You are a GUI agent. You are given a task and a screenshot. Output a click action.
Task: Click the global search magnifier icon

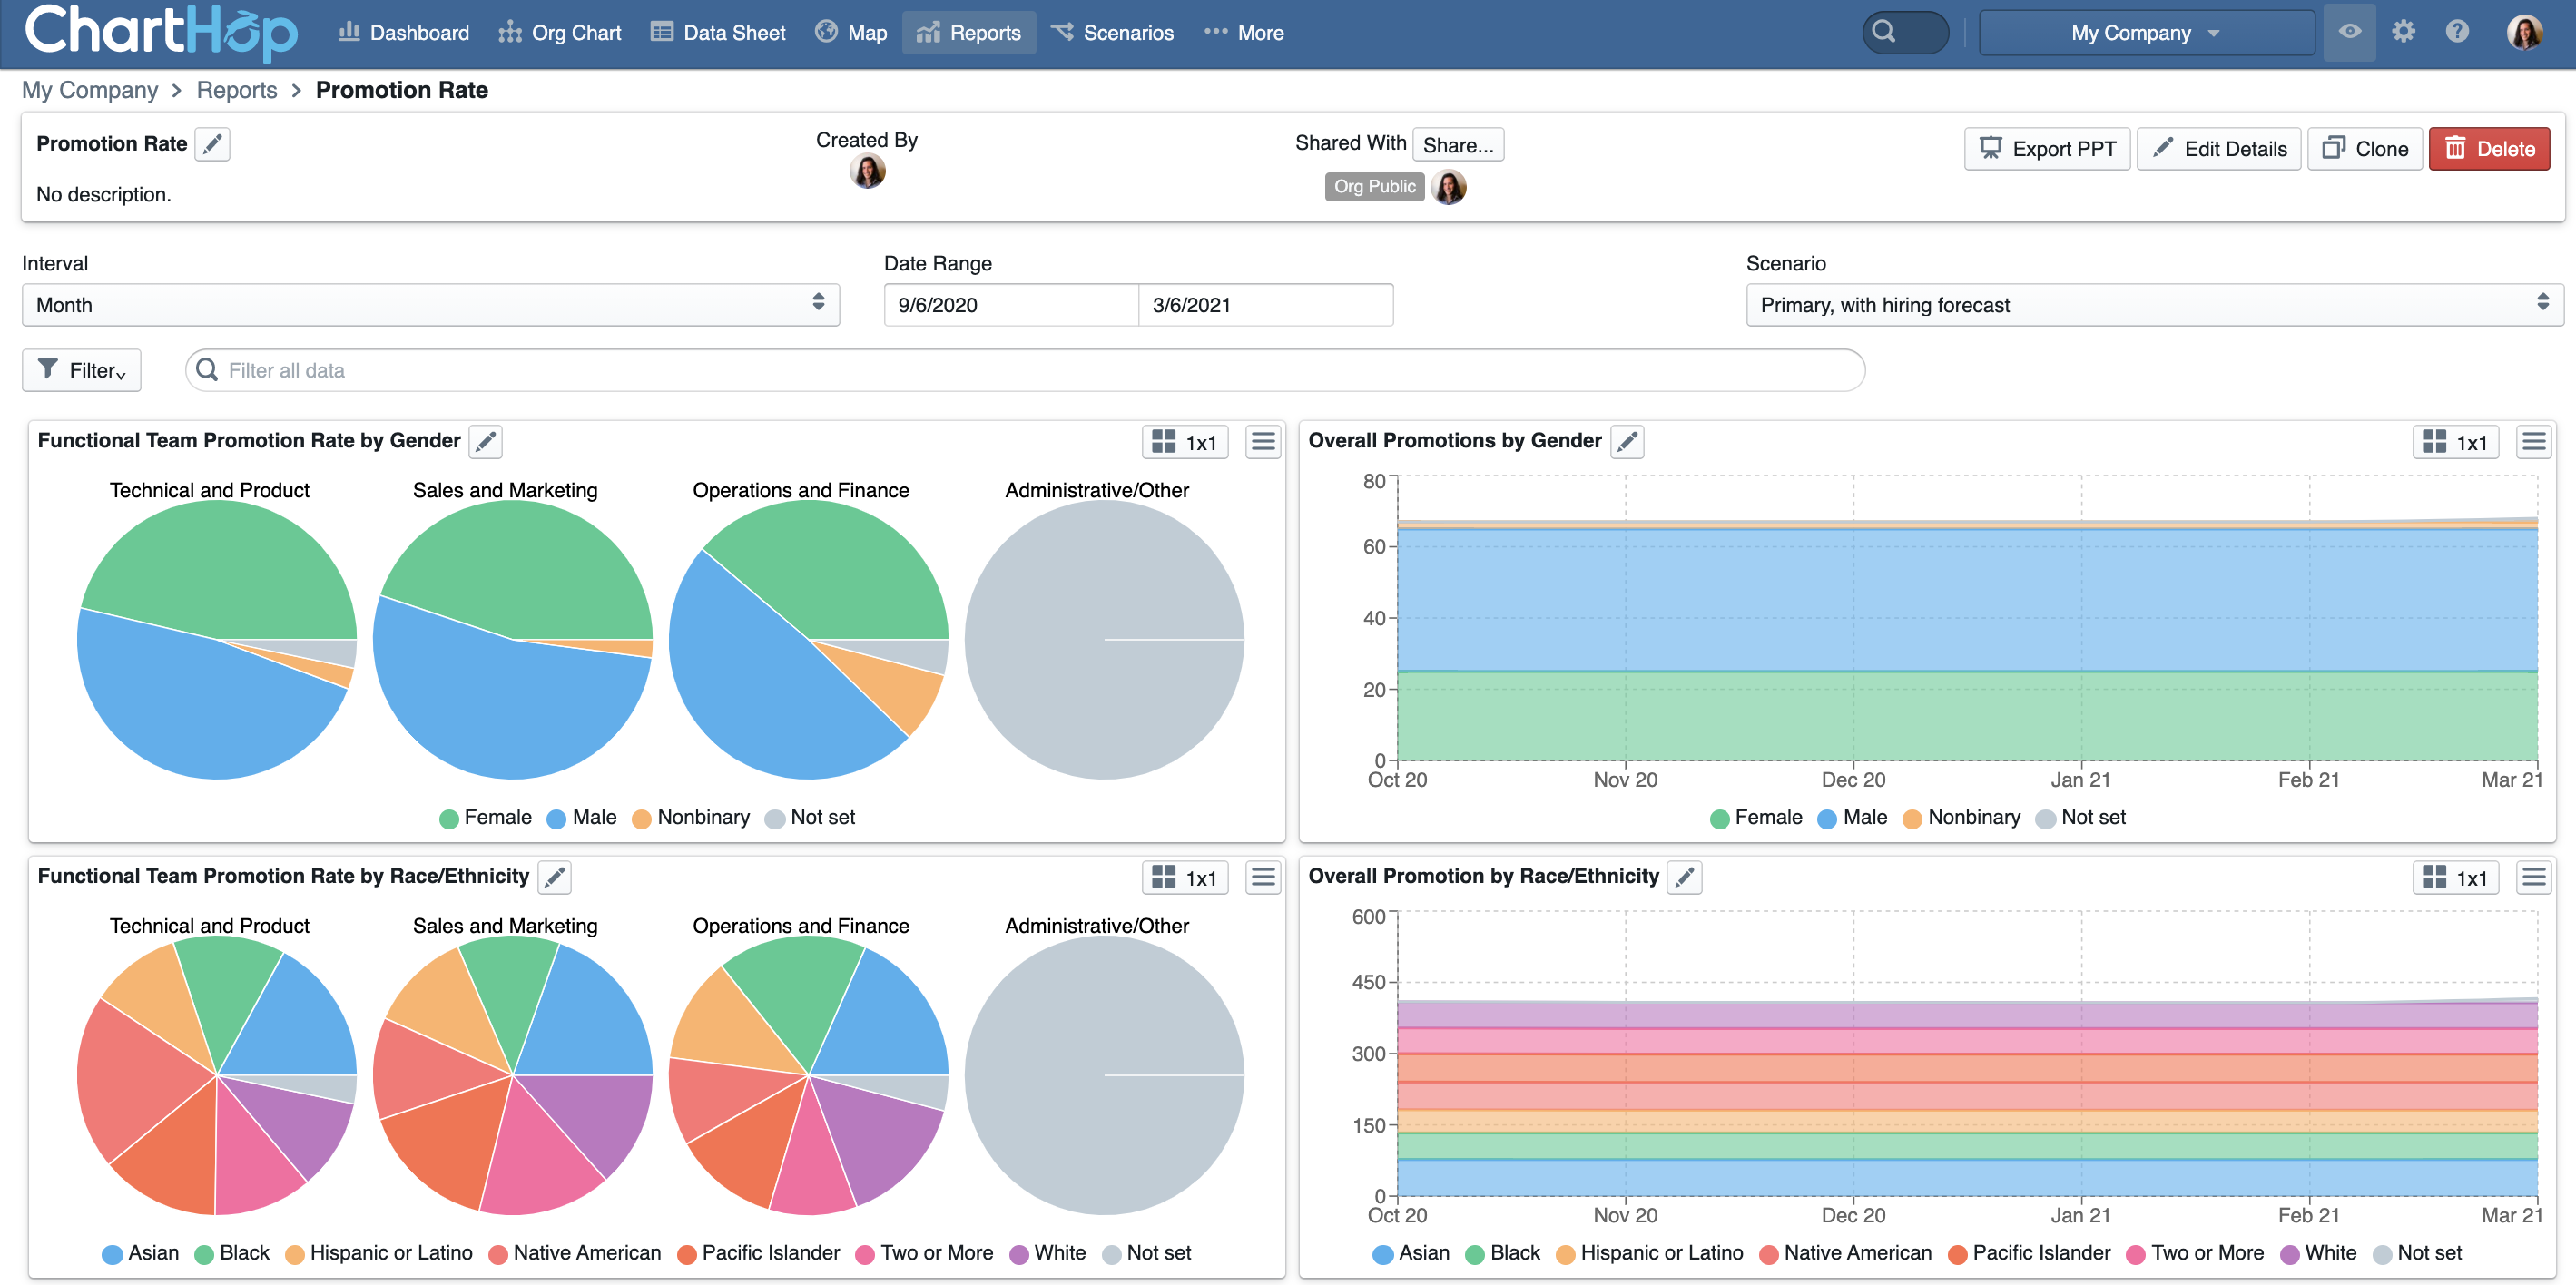[1884, 32]
